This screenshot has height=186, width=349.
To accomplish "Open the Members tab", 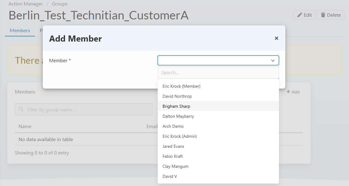I will 20,31.
